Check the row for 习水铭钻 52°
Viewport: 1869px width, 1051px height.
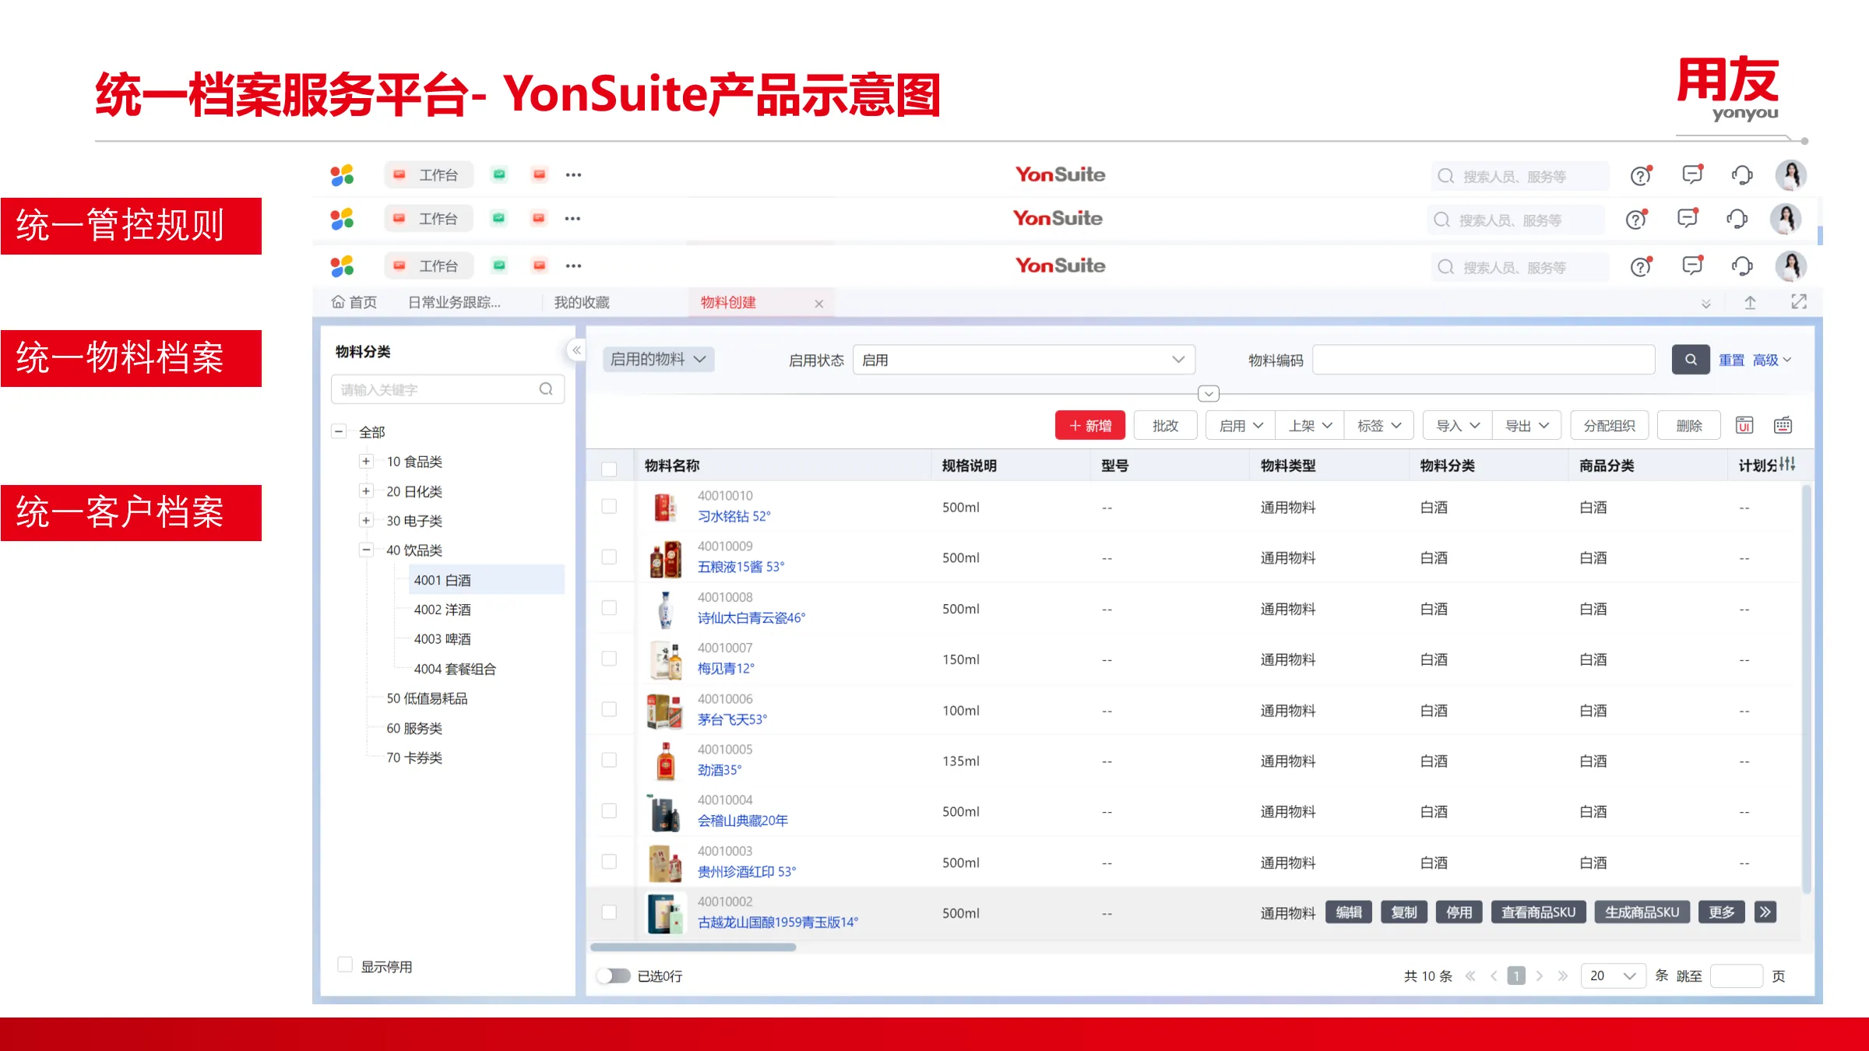tap(609, 506)
